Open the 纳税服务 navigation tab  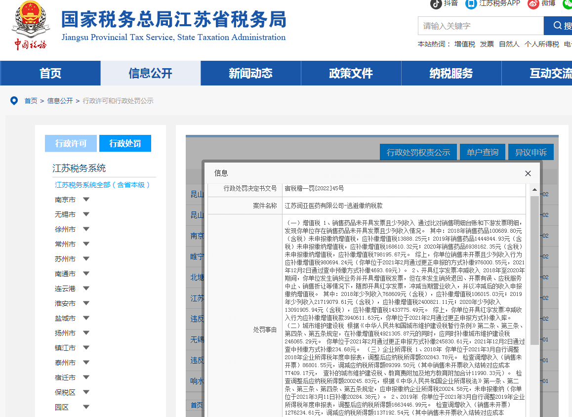point(451,73)
